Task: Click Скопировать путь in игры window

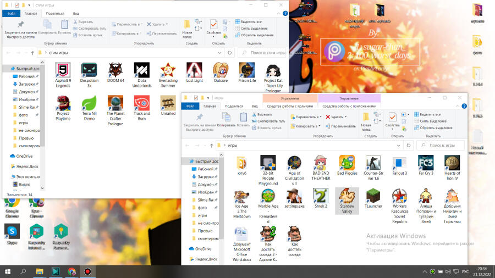Action: click(268, 121)
